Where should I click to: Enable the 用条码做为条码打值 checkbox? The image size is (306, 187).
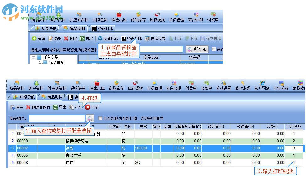pos(100,118)
